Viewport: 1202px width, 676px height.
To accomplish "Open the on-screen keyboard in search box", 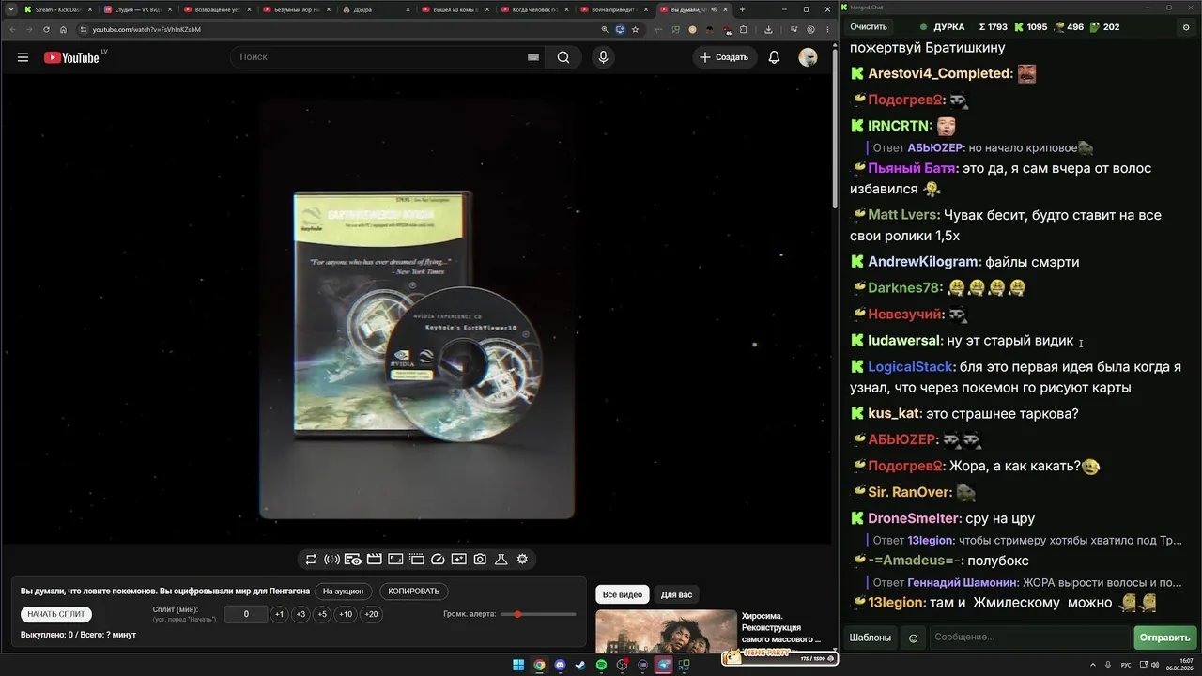I will (533, 57).
